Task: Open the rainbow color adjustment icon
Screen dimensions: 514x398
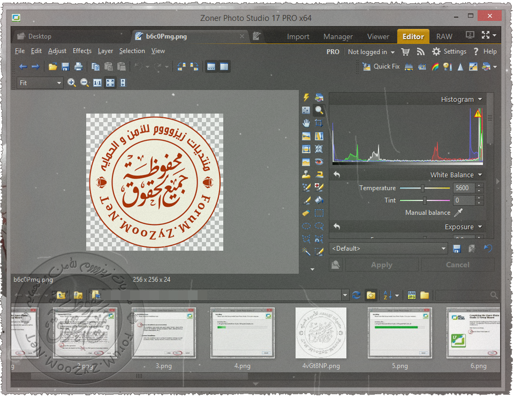Action: 435,67
